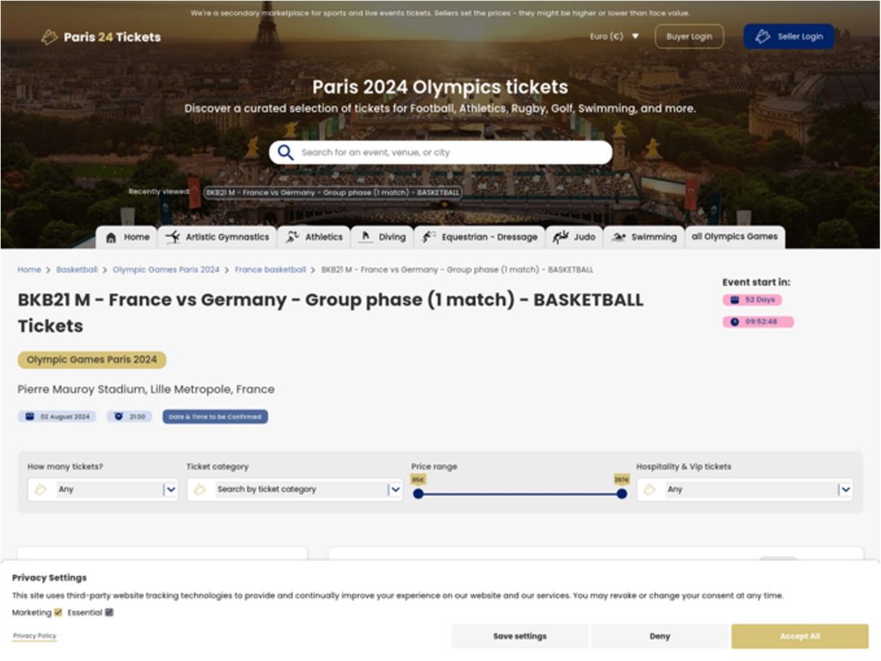The width and height of the screenshot is (881, 661).
Task: Select the all Olympics Games tab
Action: coord(734,237)
